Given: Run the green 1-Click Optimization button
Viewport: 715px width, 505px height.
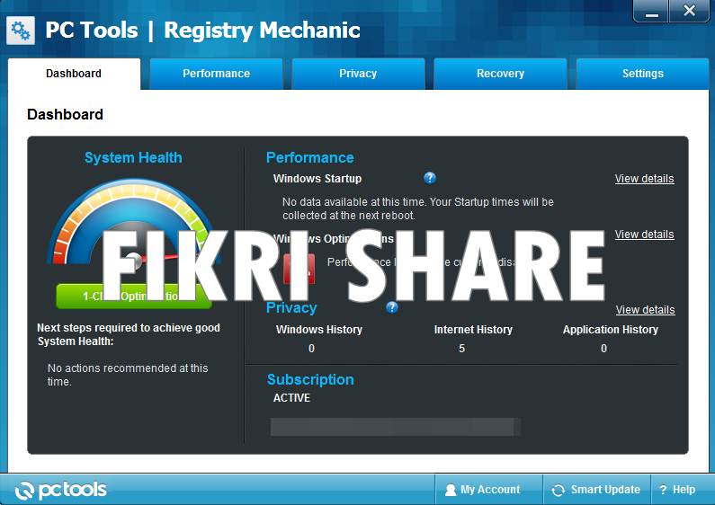Looking at the screenshot, I should tap(134, 297).
